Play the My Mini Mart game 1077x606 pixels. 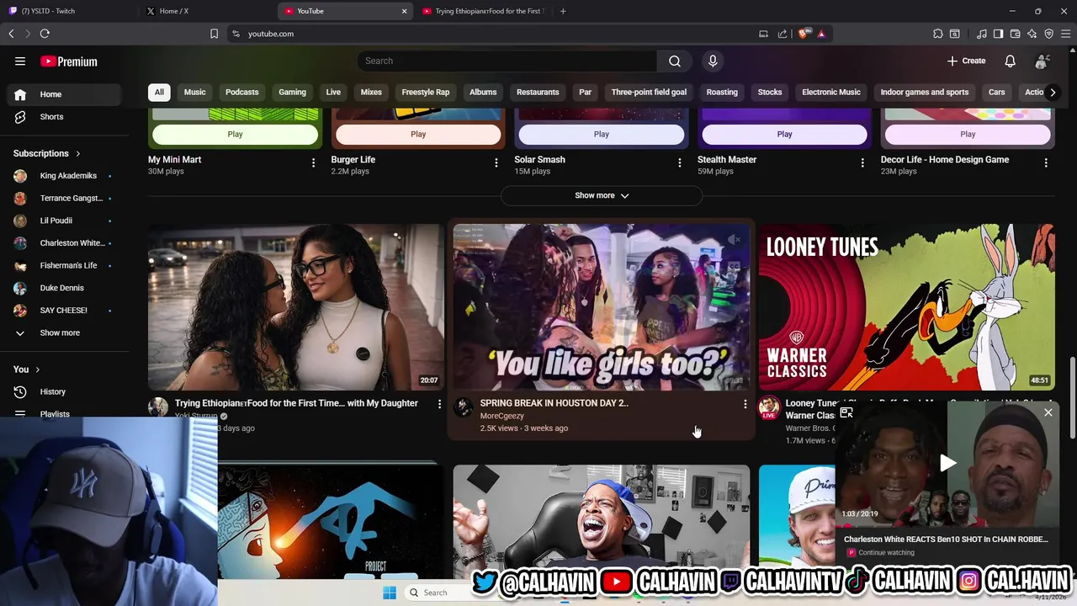pos(235,134)
